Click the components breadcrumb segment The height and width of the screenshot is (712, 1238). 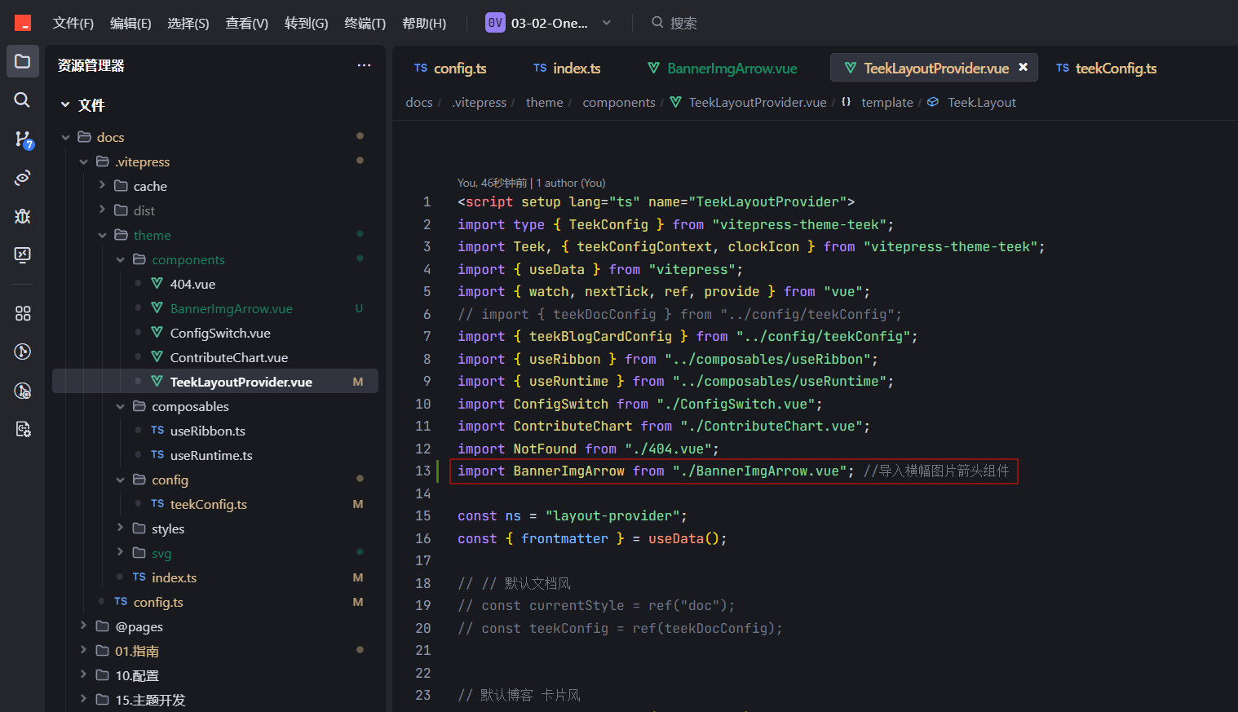point(619,102)
